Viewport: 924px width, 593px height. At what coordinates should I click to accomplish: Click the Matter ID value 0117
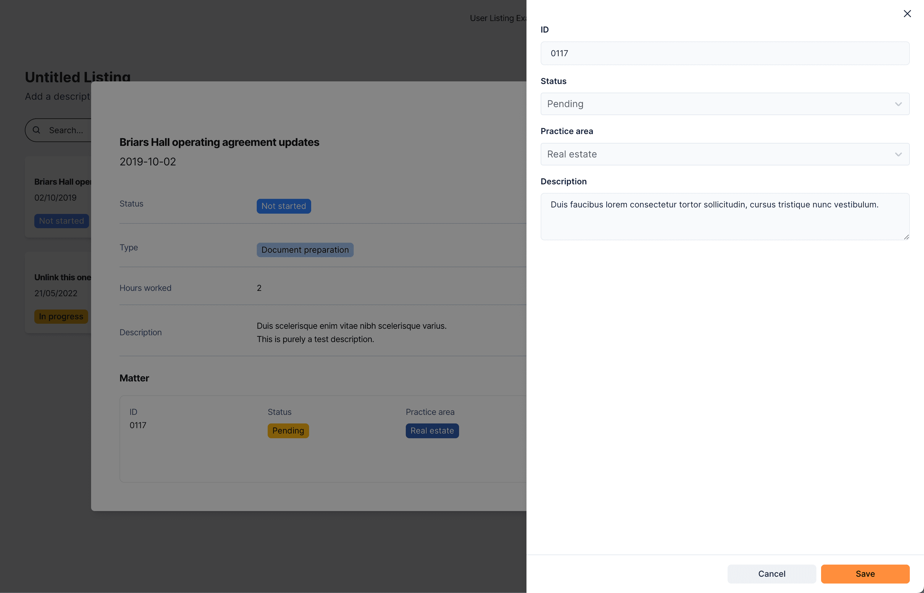138,425
